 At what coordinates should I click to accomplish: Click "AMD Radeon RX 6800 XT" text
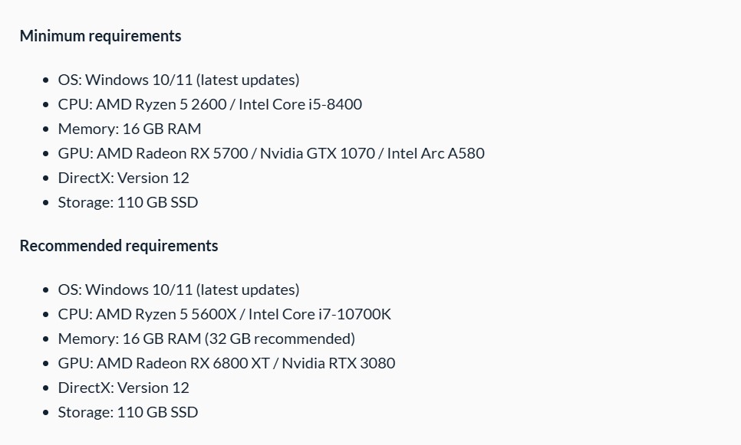coord(183,363)
